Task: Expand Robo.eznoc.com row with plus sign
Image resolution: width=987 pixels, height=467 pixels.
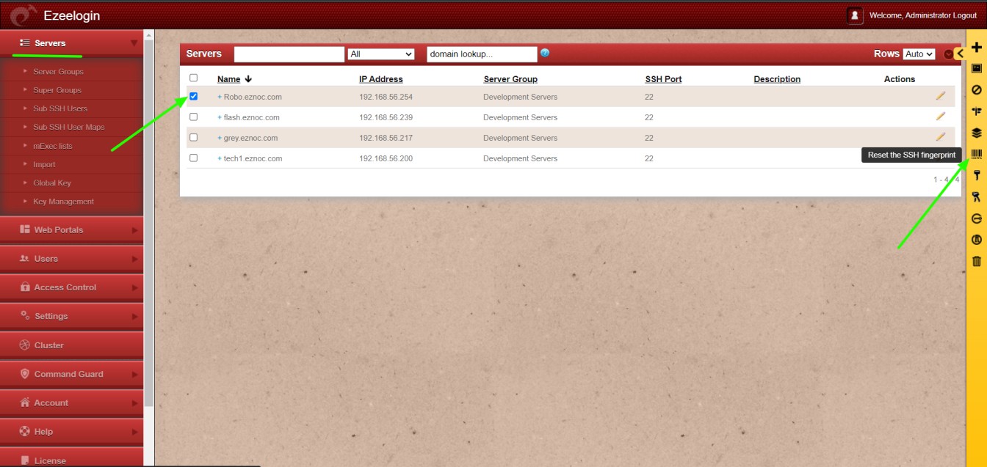Action: coord(219,97)
